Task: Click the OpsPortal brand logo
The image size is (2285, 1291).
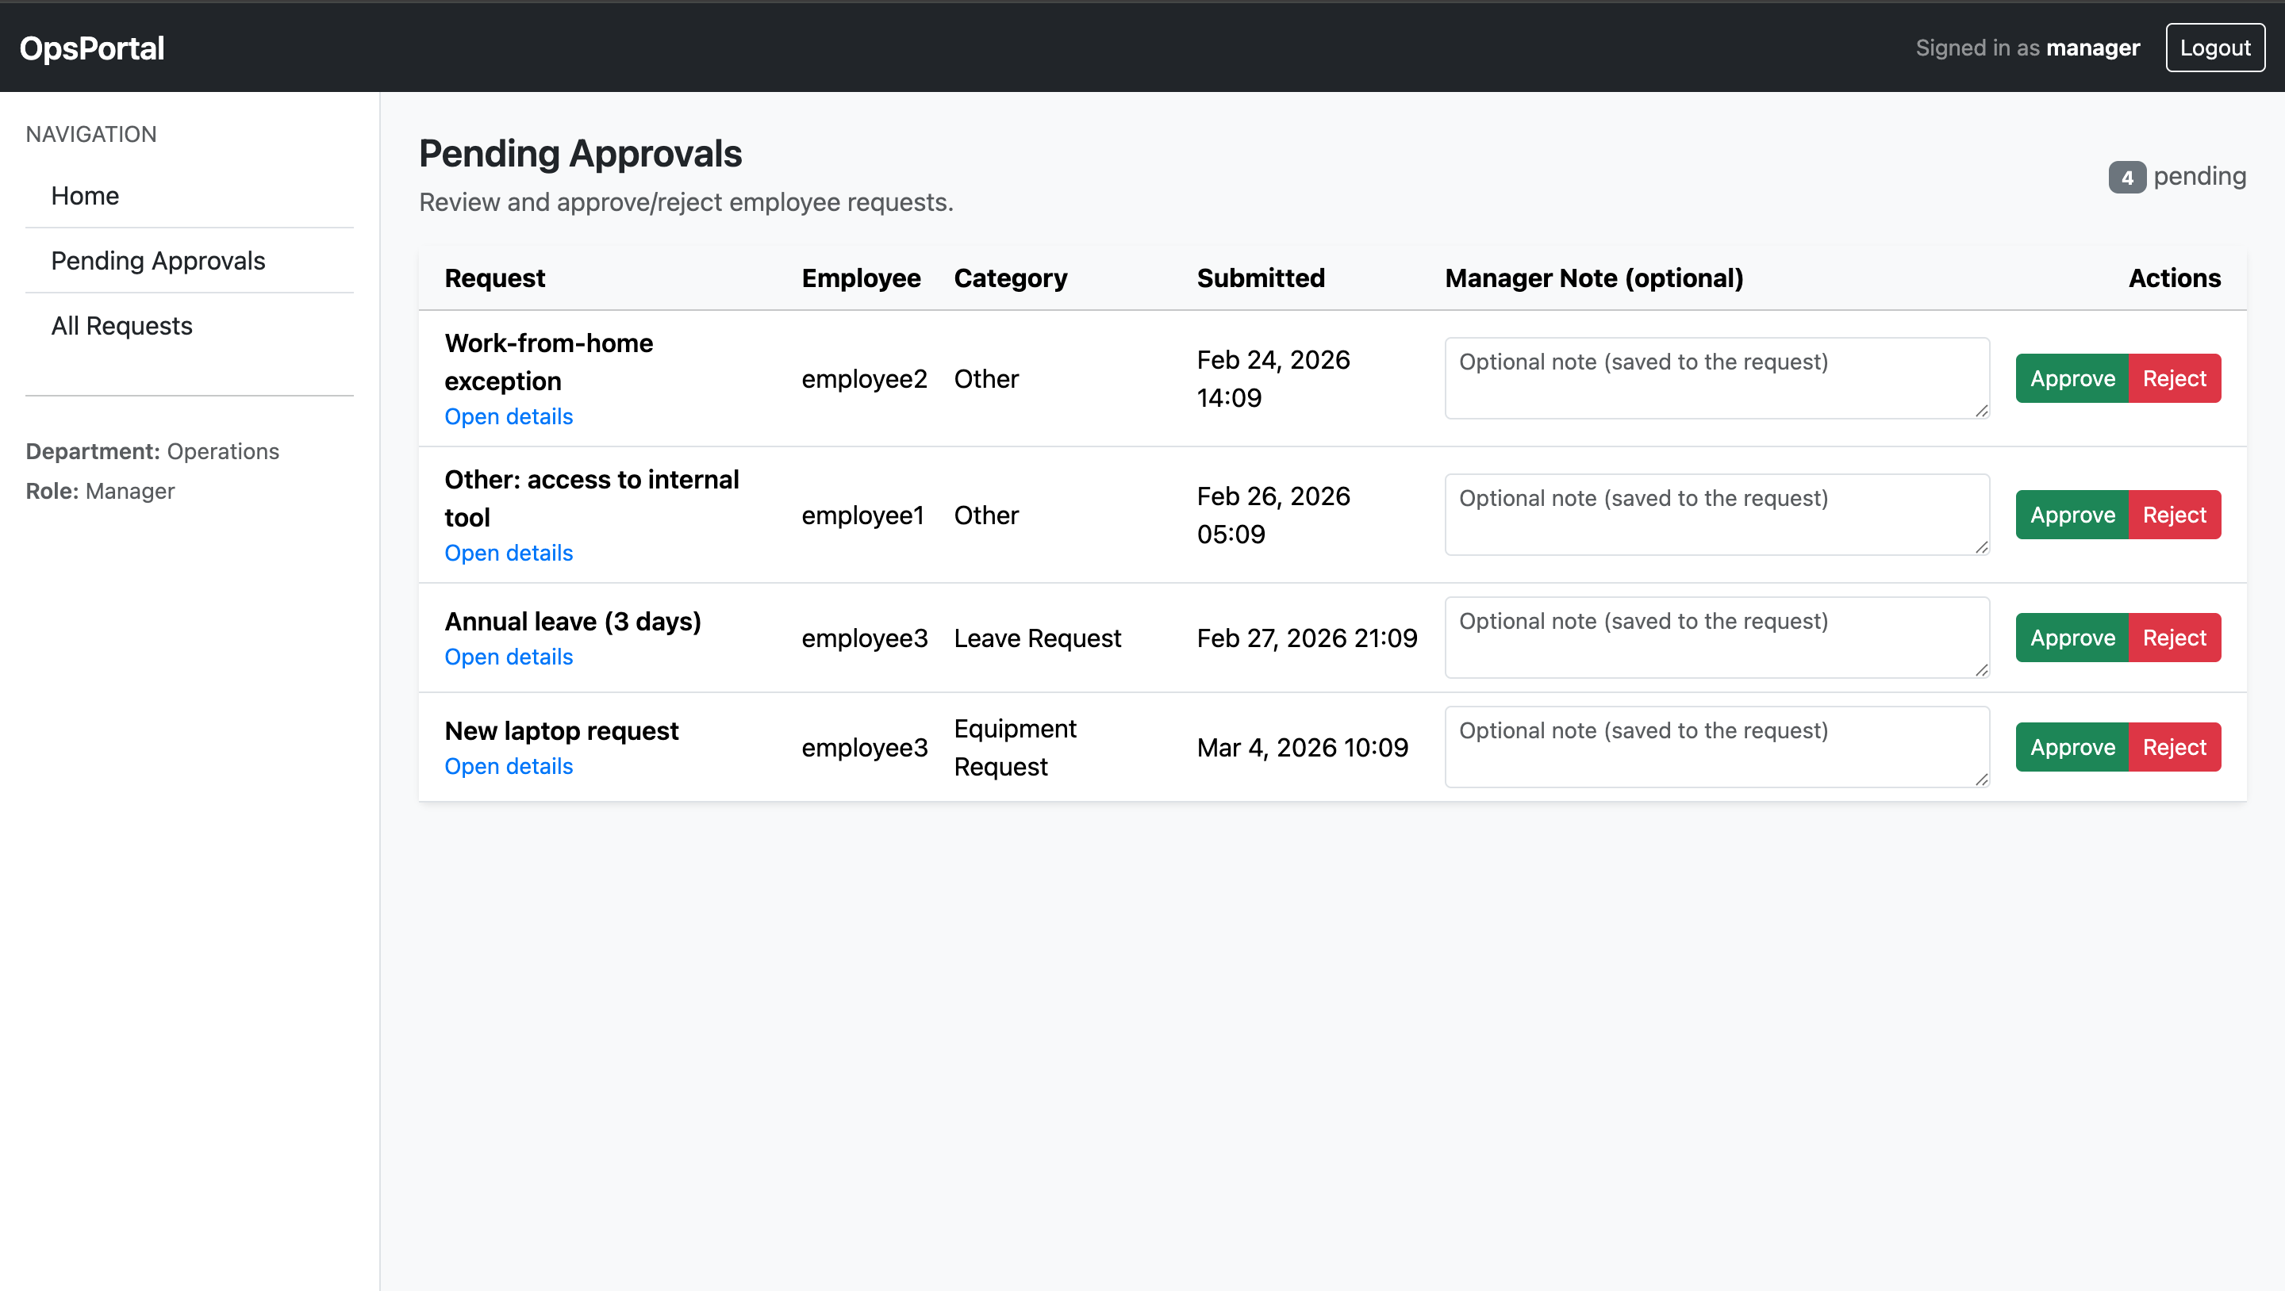Action: pyautogui.click(x=92, y=48)
